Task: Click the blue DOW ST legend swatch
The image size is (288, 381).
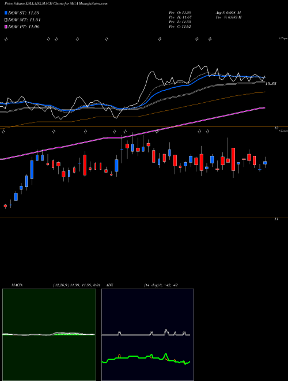Action: [6, 13]
